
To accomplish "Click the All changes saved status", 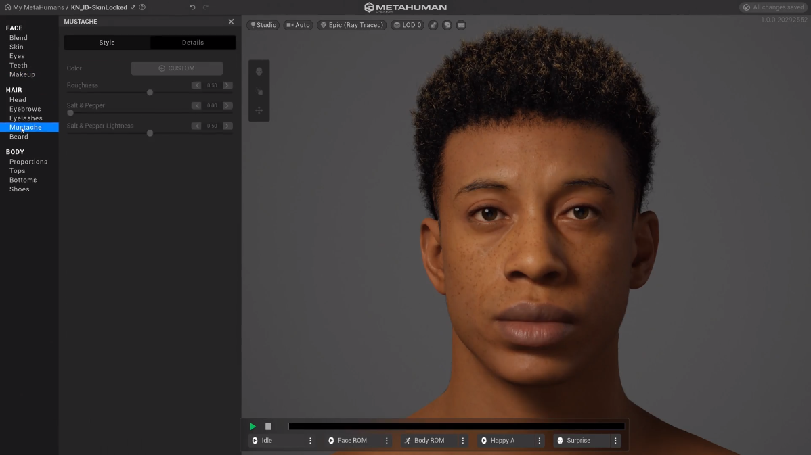I will click(773, 7).
